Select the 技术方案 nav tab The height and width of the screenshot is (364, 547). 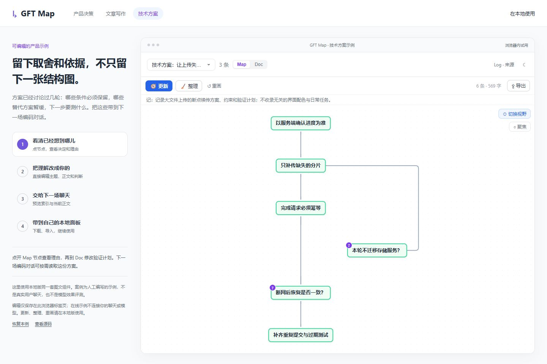[148, 14]
